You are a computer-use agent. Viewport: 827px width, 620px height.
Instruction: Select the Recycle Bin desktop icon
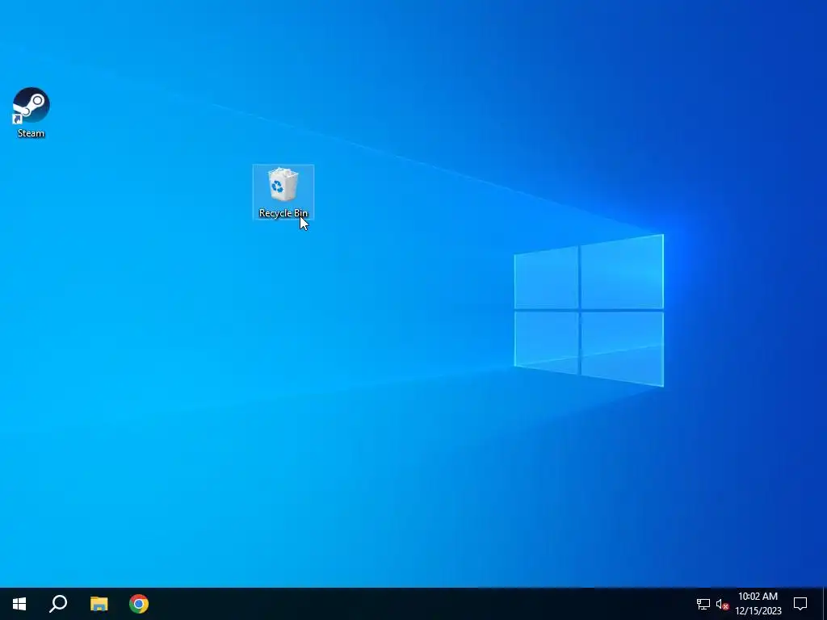283,192
